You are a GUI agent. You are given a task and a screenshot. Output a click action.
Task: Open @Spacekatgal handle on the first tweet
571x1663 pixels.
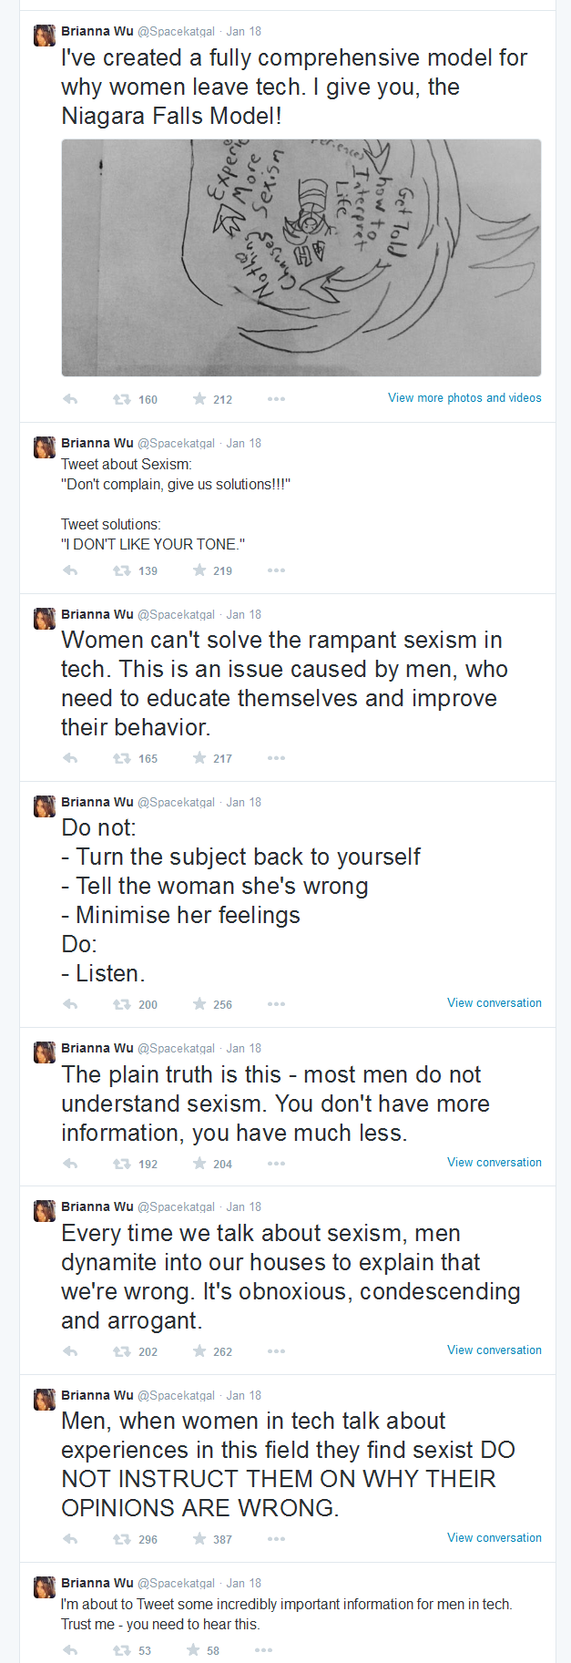176,32
